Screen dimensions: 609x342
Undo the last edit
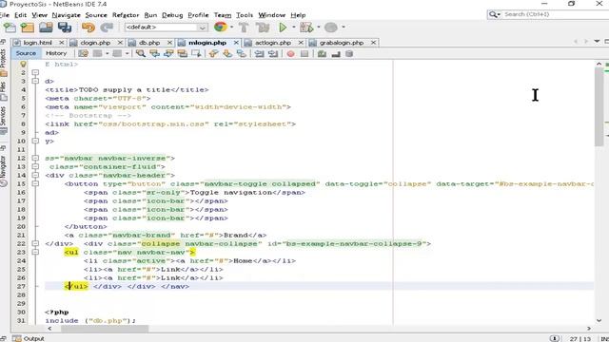click(88, 28)
